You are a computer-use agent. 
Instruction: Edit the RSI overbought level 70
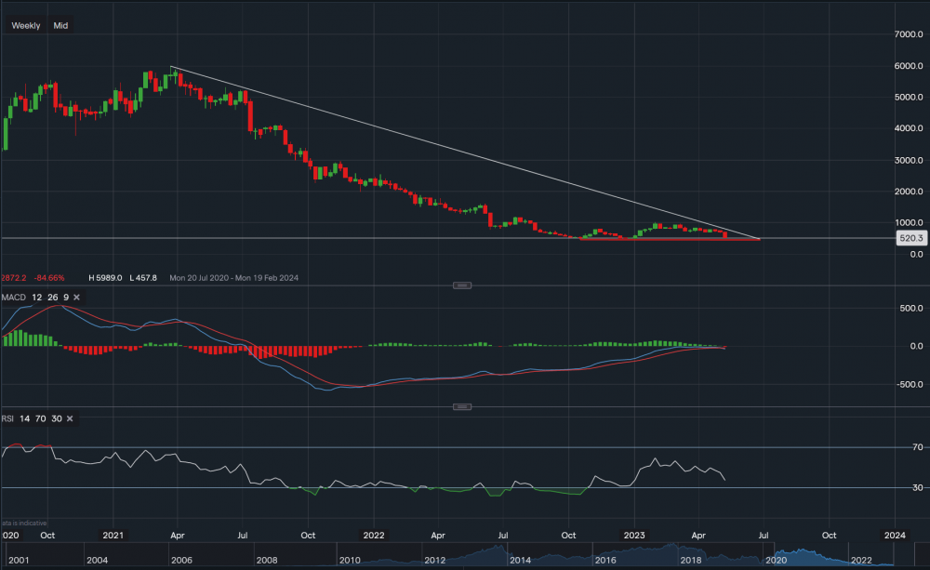[41, 419]
